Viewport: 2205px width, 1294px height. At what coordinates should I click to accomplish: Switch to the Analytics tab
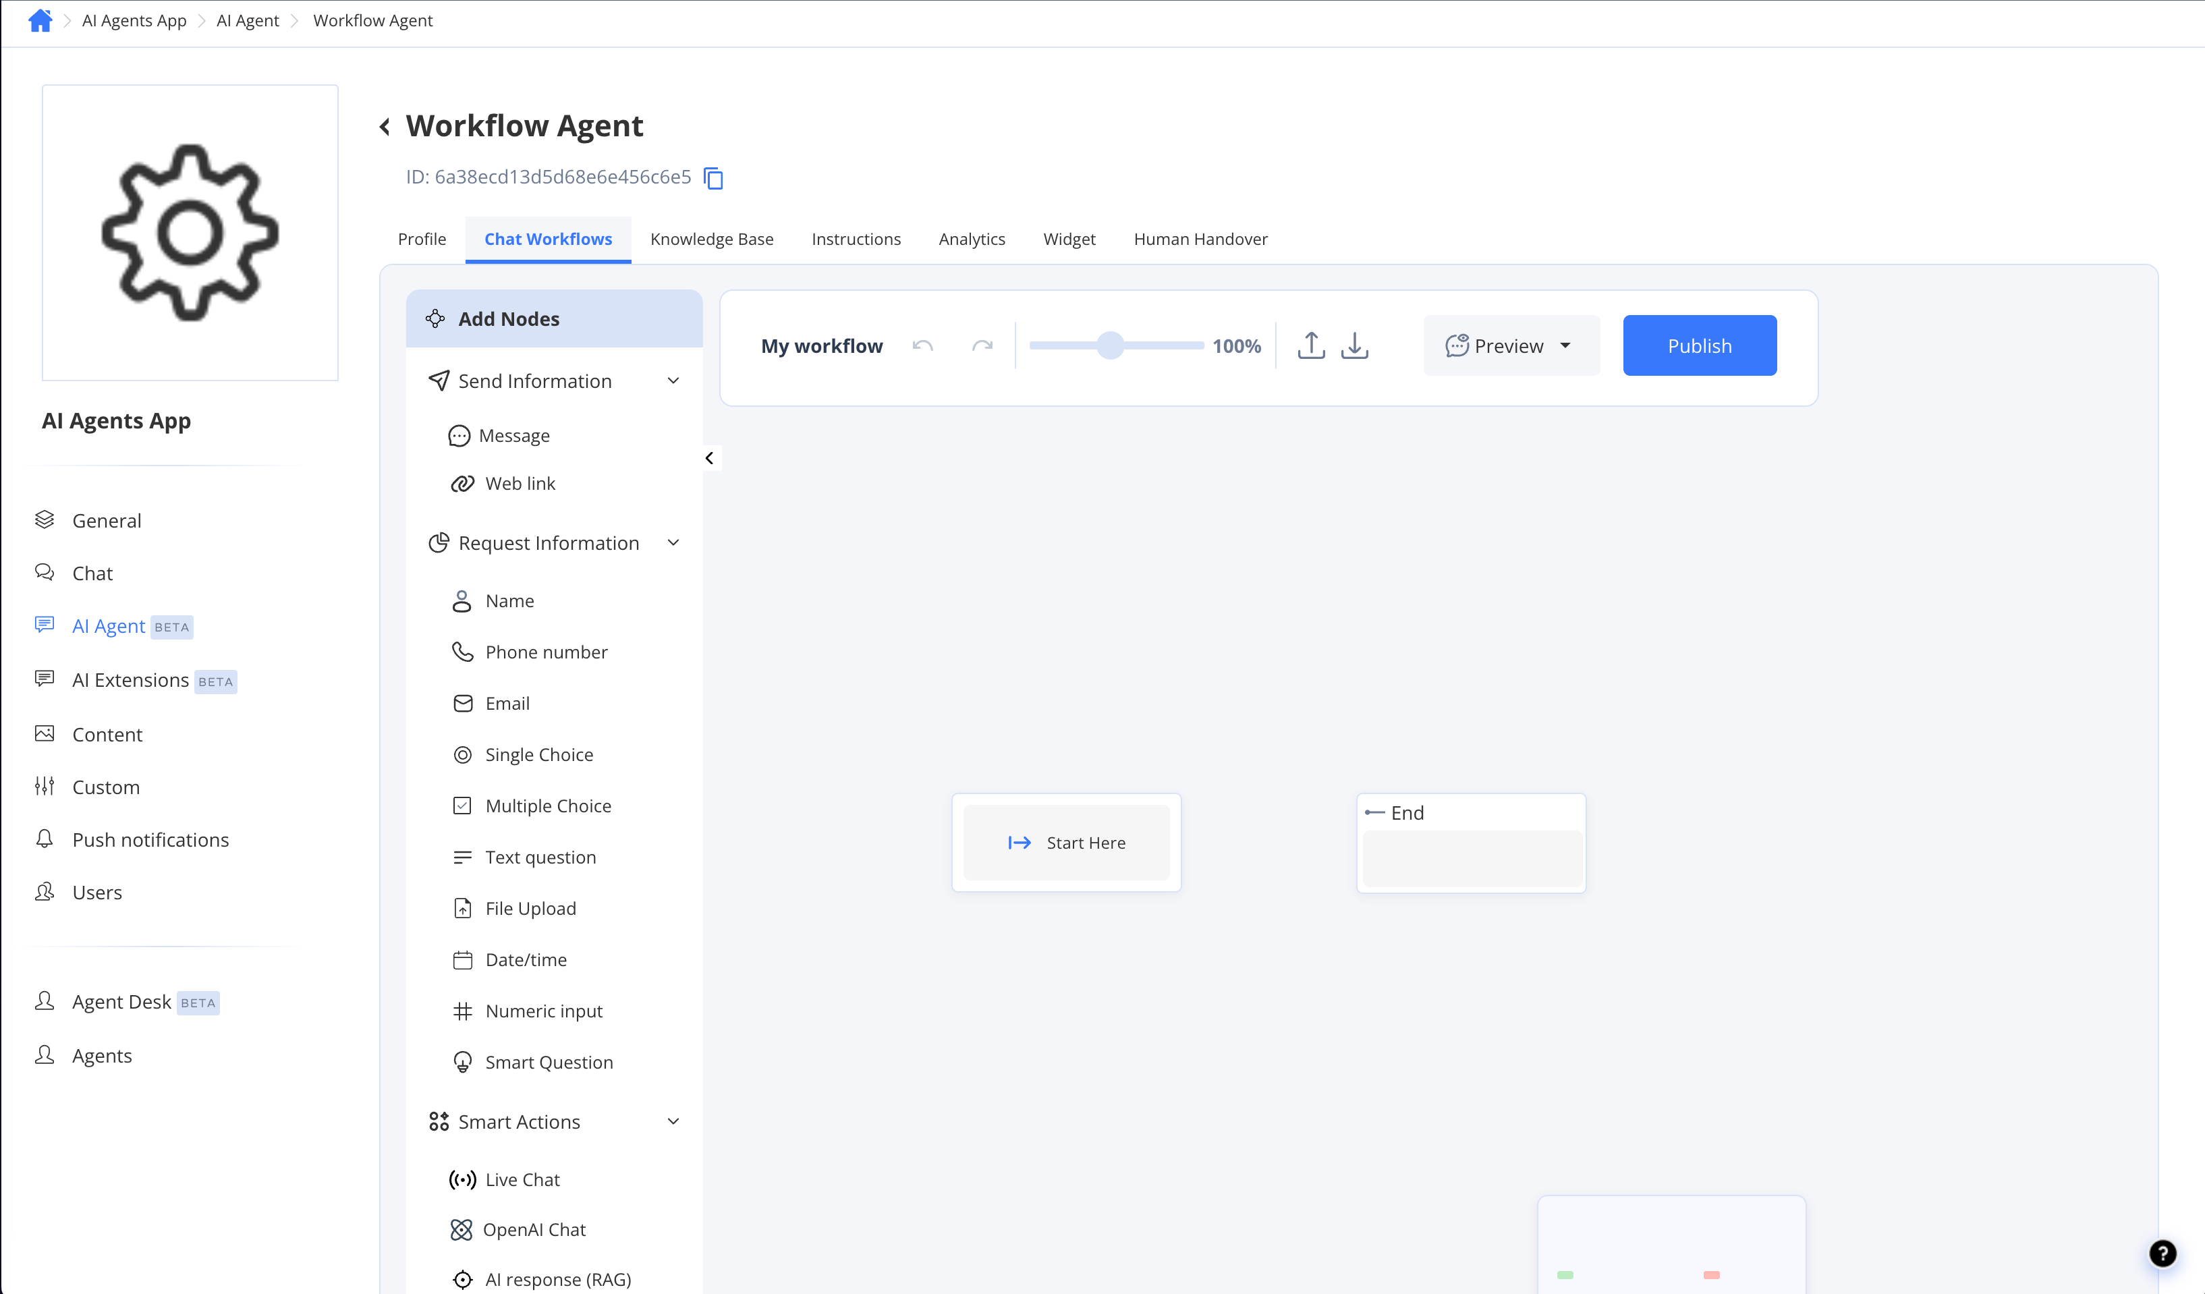pyautogui.click(x=972, y=239)
